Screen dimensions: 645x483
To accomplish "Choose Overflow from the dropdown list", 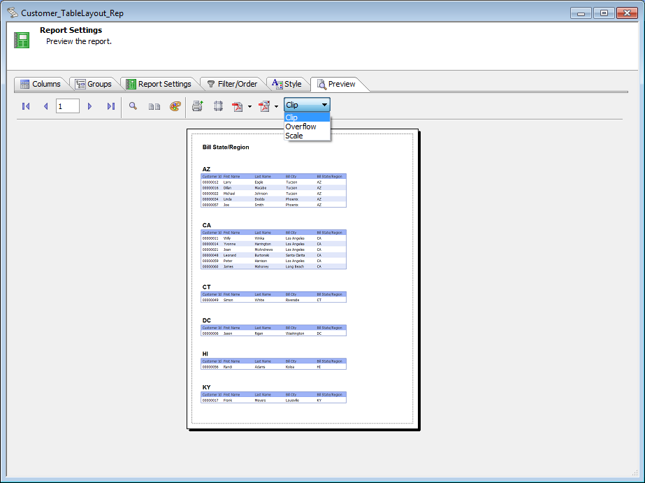I will click(x=307, y=127).
